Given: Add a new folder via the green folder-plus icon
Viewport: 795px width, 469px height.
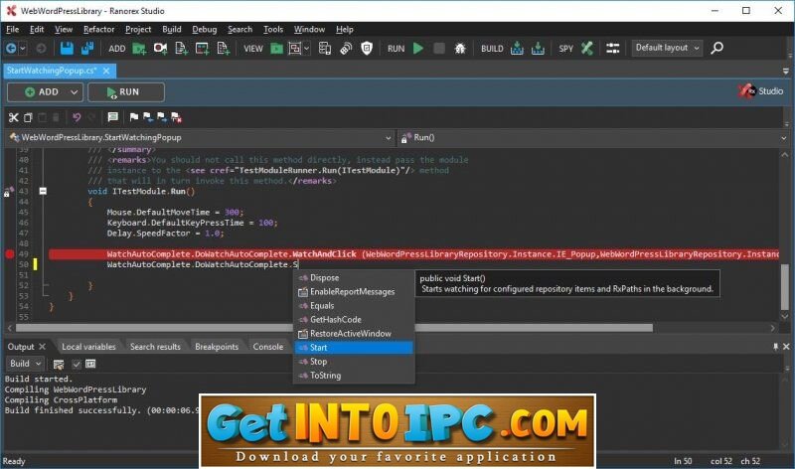Looking at the screenshot, I should coord(139,49).
